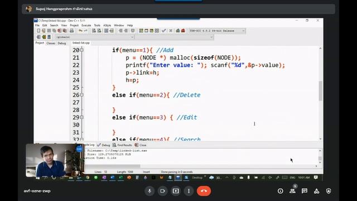The width and height of the screenshot is (357, 201).
Task: Open the empty function dropdown beside (globals)
Action: (174, 37)
